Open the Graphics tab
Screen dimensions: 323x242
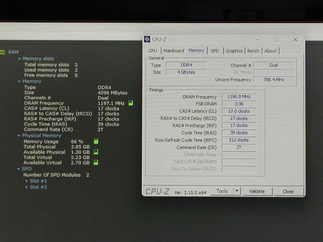coord(234,51)
